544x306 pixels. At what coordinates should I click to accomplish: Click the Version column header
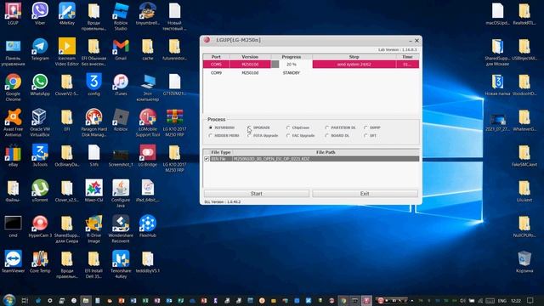250,57
